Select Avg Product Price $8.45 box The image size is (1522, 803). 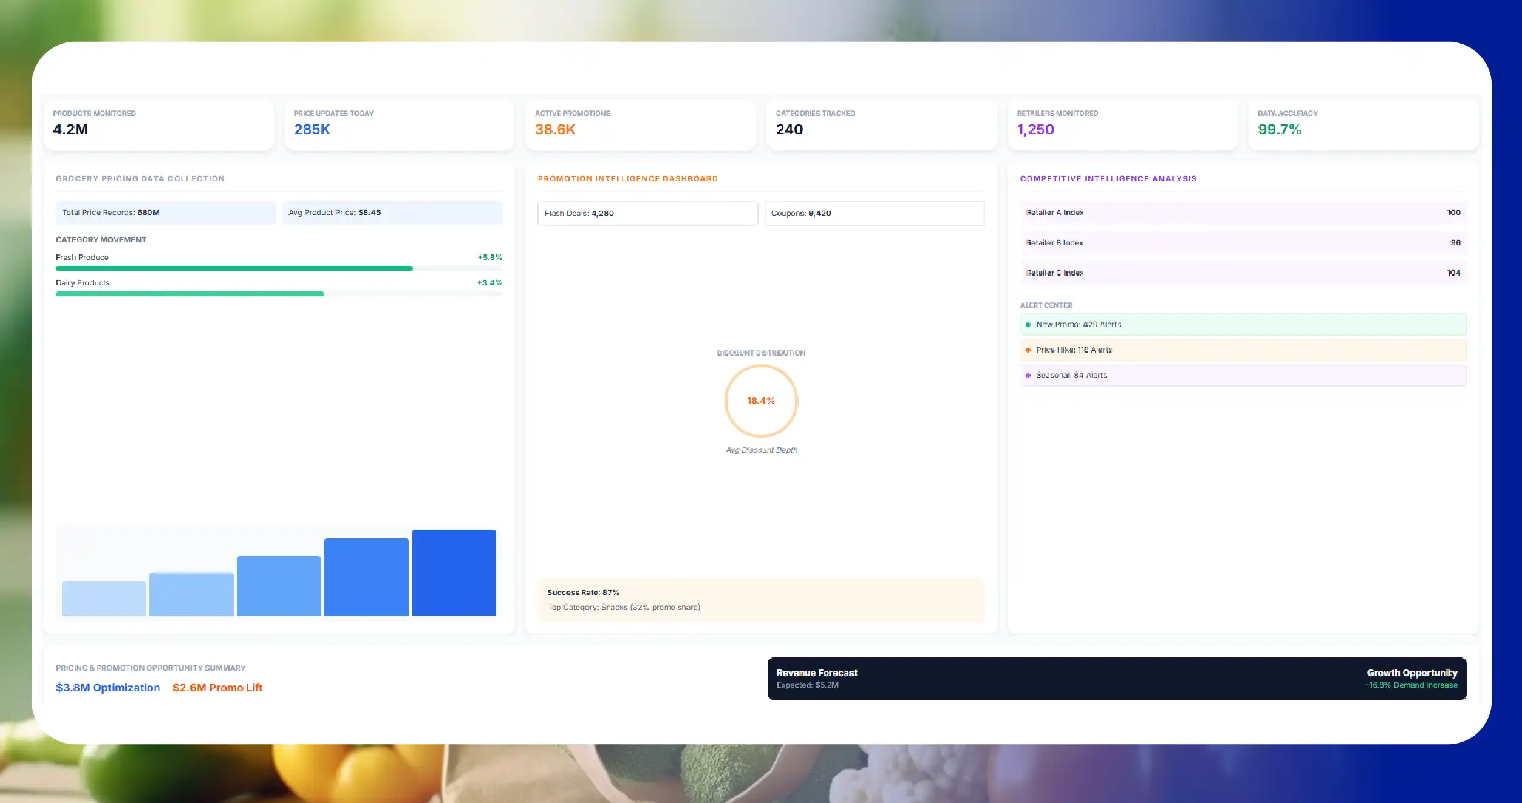pos(392,212)
